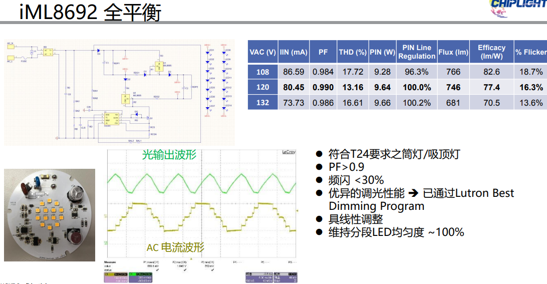Viewport: 547px width, 284px height.
Task: Click the BD bridge rectifier symbol in schematic
Action: tap(48, 52)
